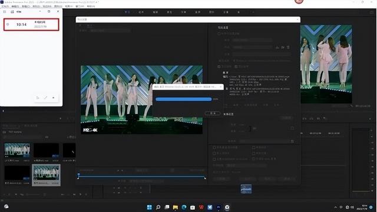Open the 编辑(E) menu

pyautogui.click(x=15, y=6)
